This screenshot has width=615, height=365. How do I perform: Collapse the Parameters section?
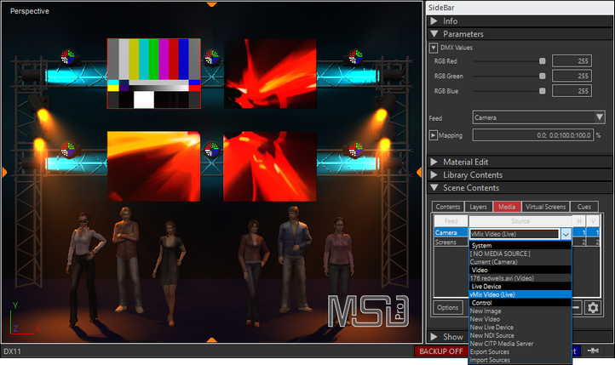click(x=436, y=34)
